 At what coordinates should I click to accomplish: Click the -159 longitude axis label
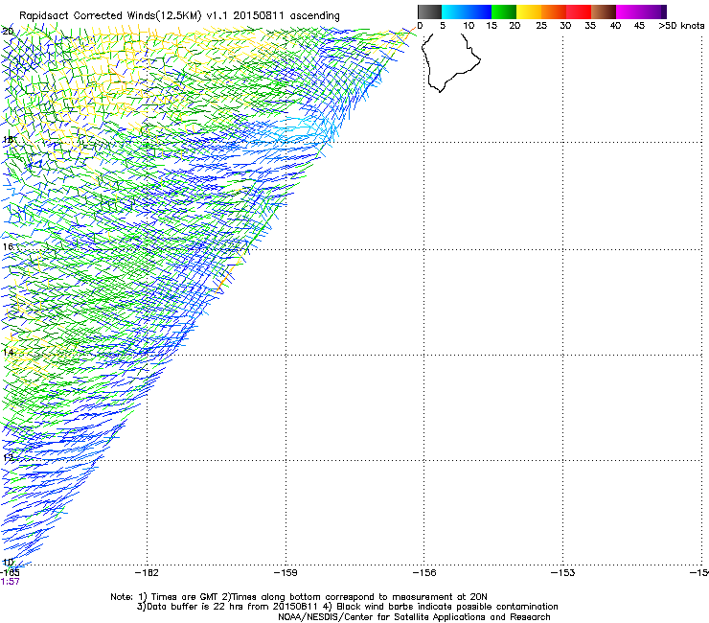(286, 573)
